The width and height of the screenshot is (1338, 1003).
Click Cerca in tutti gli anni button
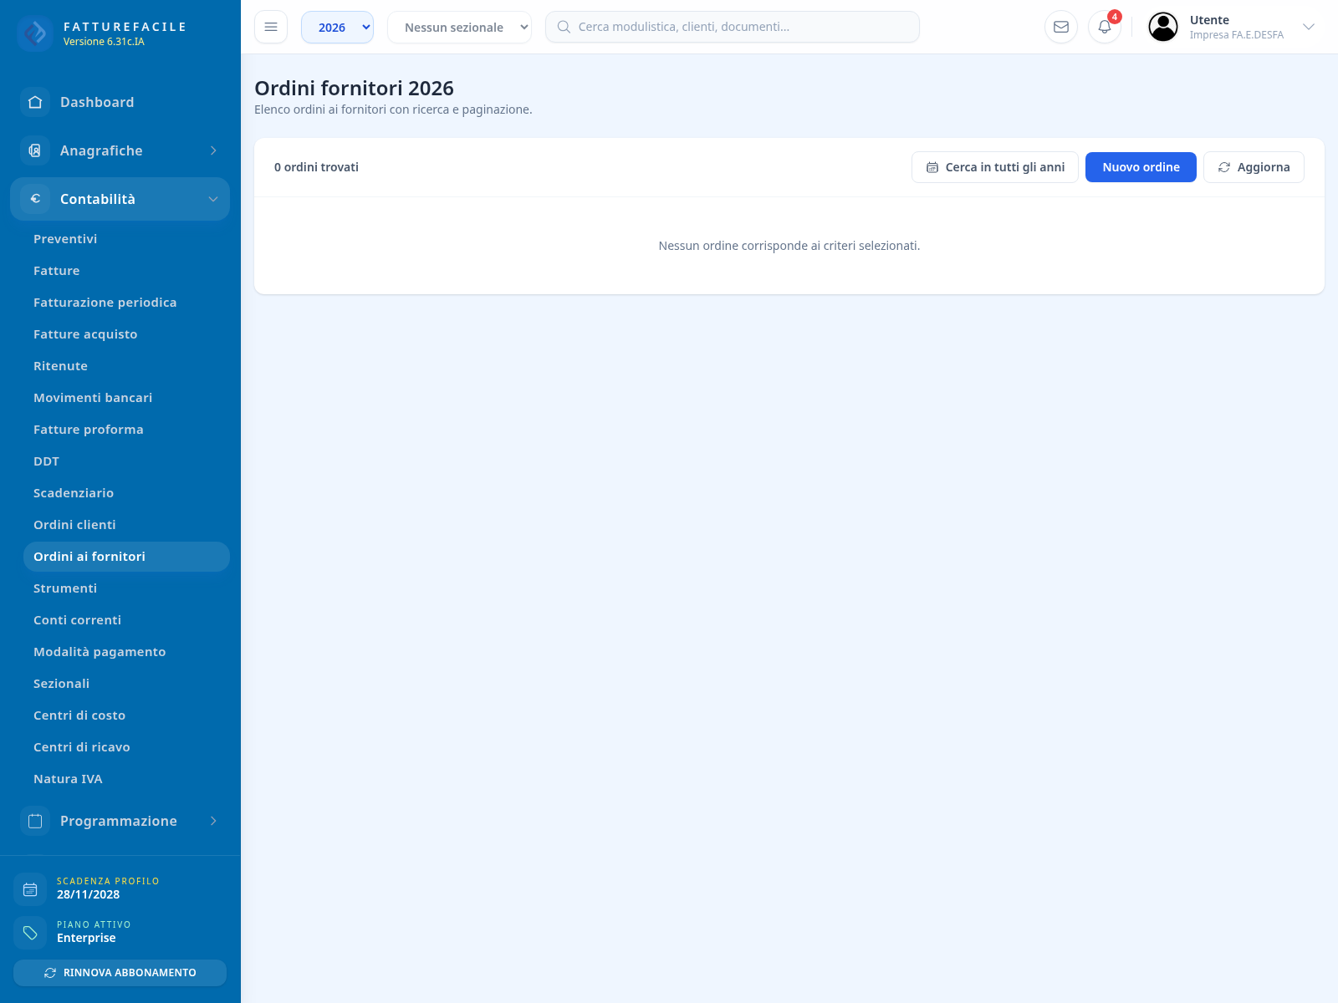tap(995, 167)
